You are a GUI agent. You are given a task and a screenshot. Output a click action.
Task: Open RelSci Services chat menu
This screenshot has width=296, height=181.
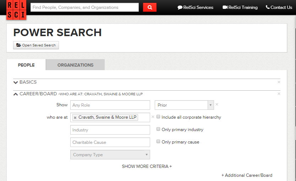[x=196, y=7]
